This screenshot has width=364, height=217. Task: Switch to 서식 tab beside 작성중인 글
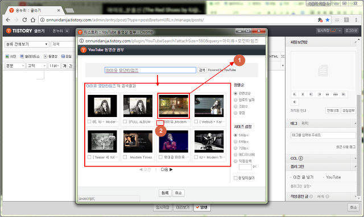(320, 197)
